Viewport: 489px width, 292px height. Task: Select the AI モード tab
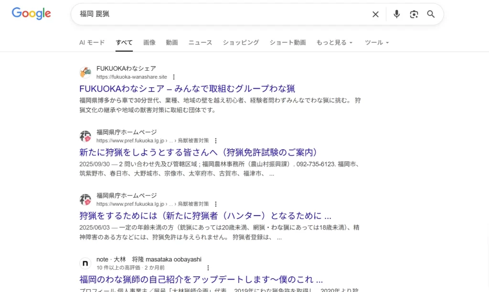[92, 42]
